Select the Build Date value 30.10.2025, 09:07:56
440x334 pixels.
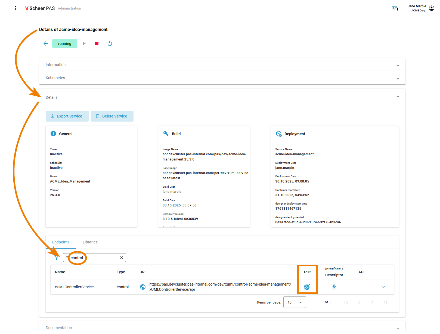tap(179, 205)
